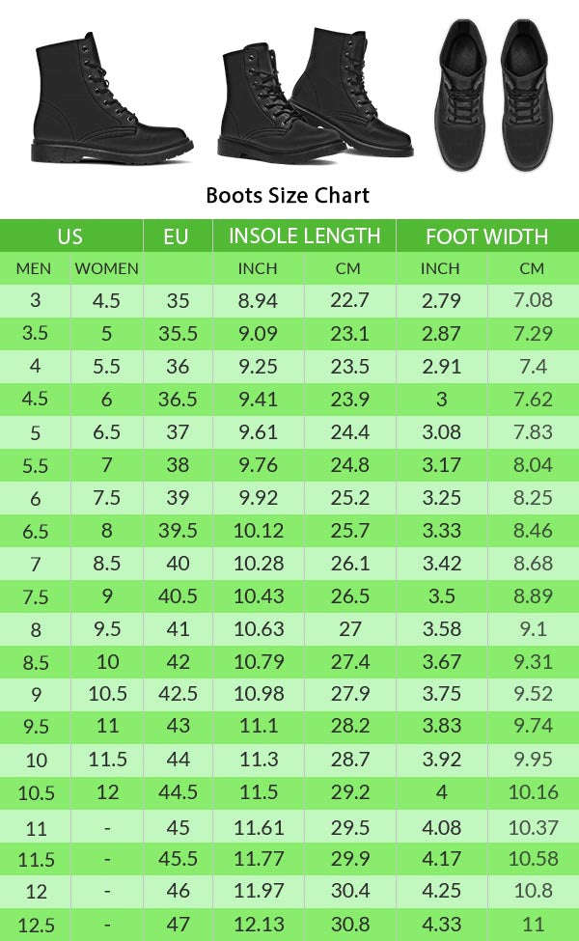579x941 pixels.
Task: Select the WOMEN sub-header cell
Action: pos(107,268)
